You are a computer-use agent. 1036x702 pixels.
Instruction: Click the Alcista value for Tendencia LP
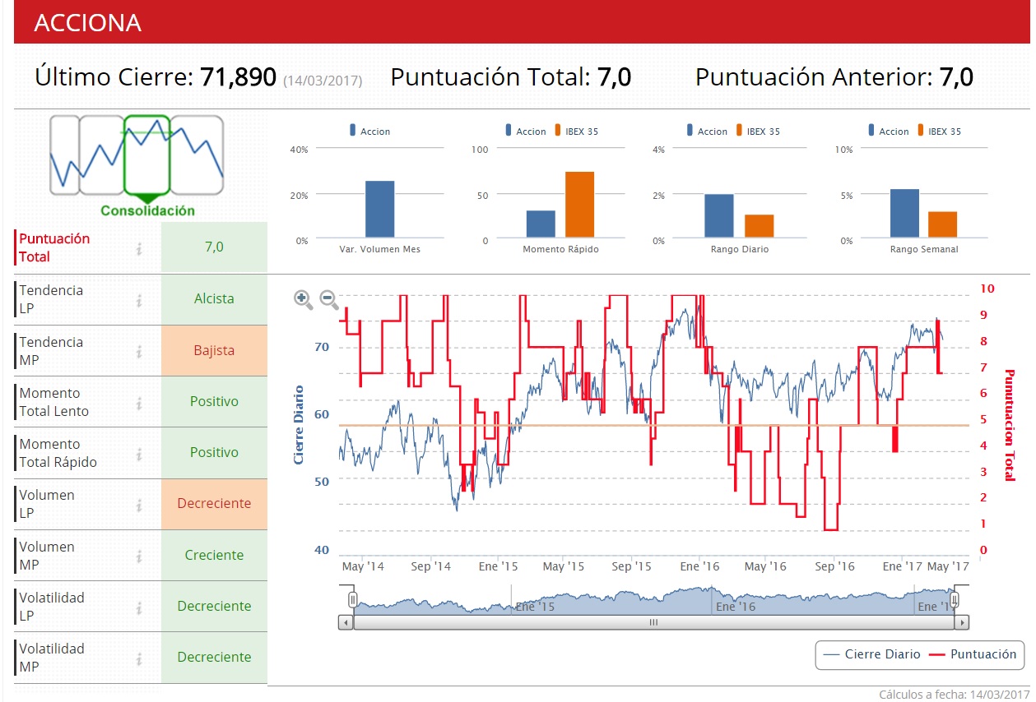coord(214,299)
